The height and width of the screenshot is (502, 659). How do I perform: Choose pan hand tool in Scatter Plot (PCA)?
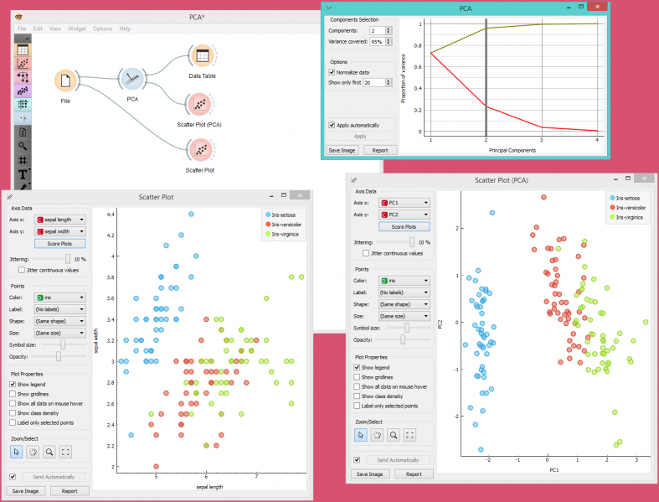pos(377,435)
